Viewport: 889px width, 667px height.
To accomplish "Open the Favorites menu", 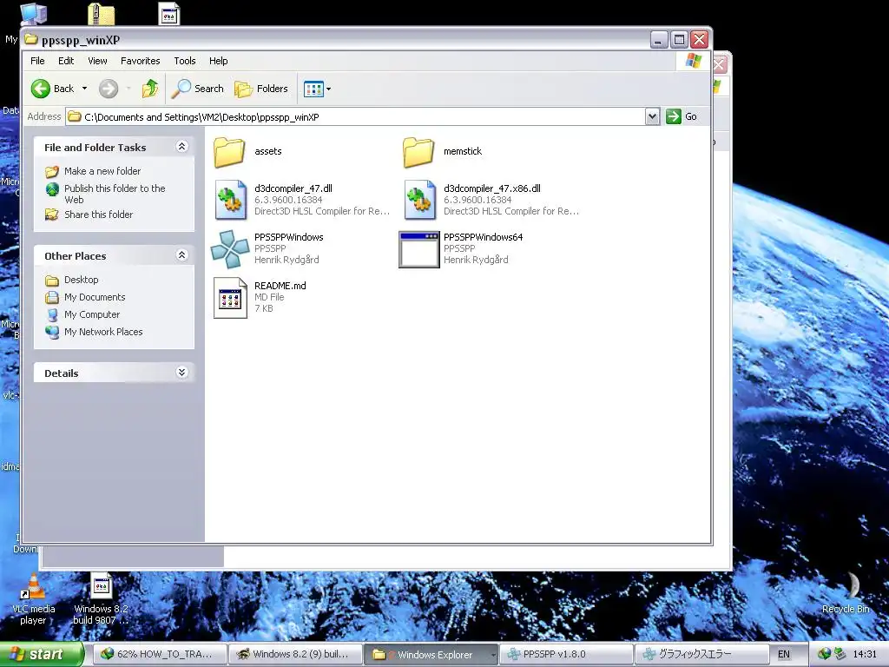I will (140, 61).
